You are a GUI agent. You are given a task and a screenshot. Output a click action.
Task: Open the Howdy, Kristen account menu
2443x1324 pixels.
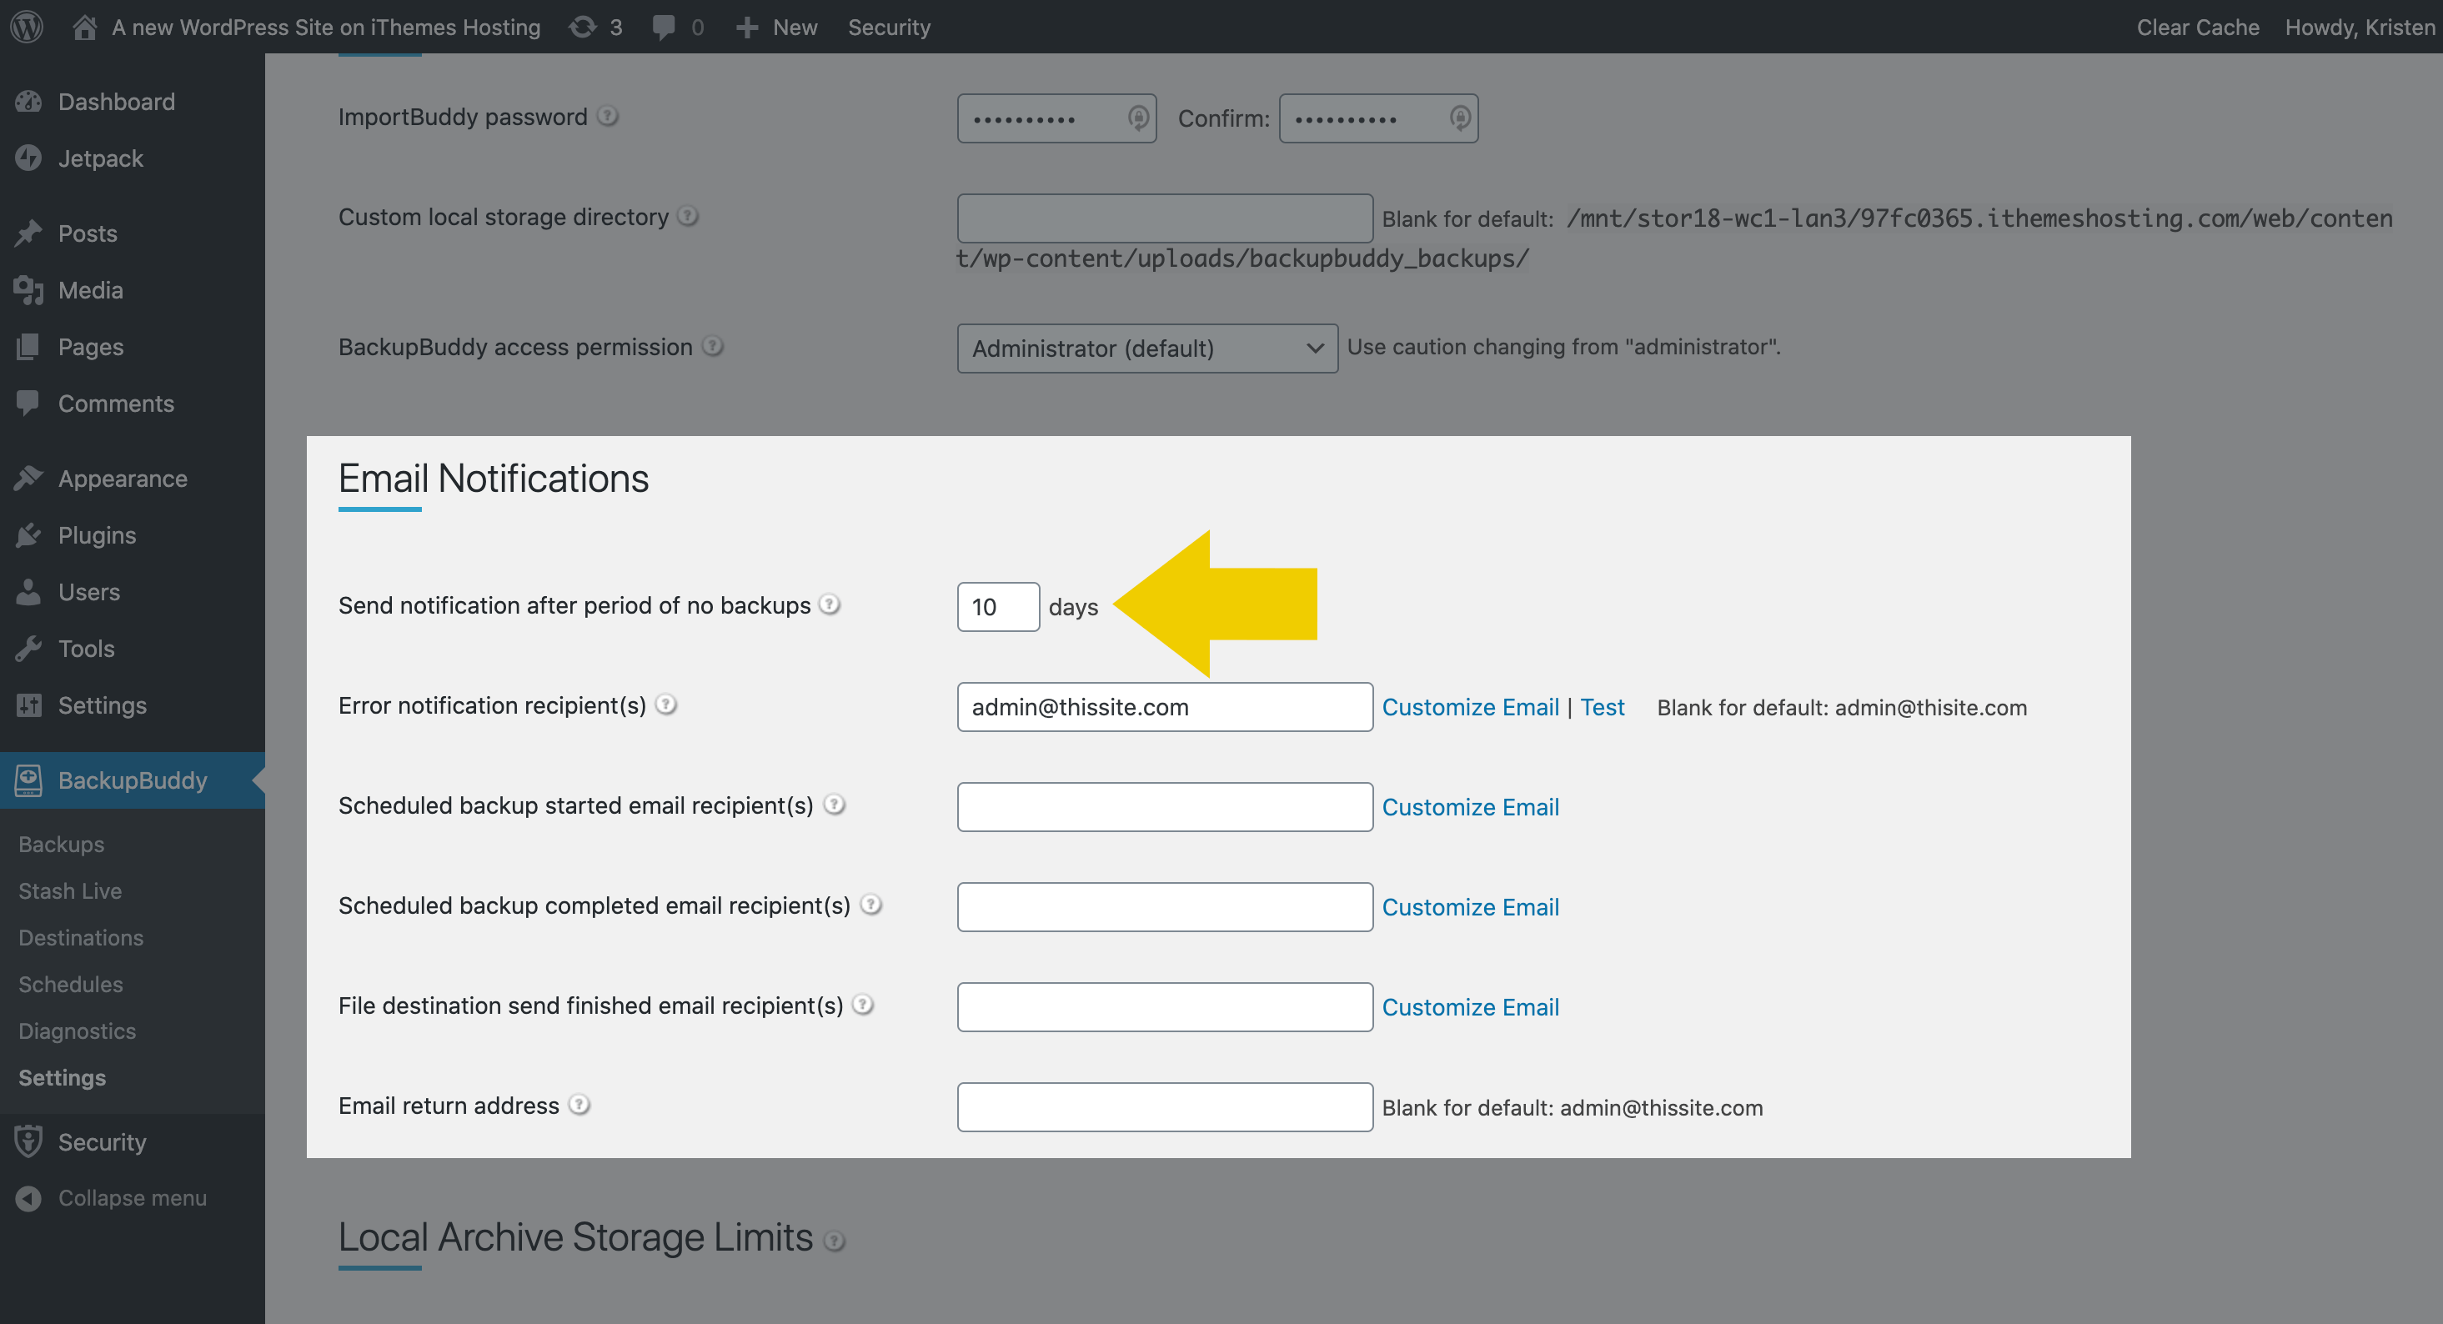click(2360, 28)
